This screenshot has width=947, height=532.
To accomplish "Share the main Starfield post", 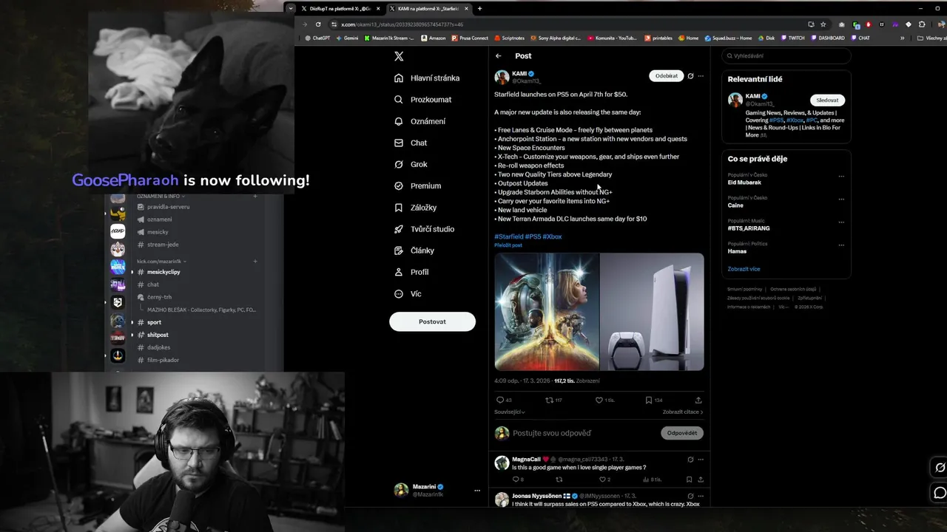I will tap(698, 400).
